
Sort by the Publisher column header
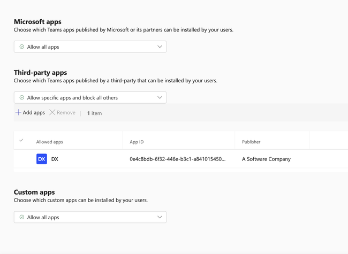point(251,142)
